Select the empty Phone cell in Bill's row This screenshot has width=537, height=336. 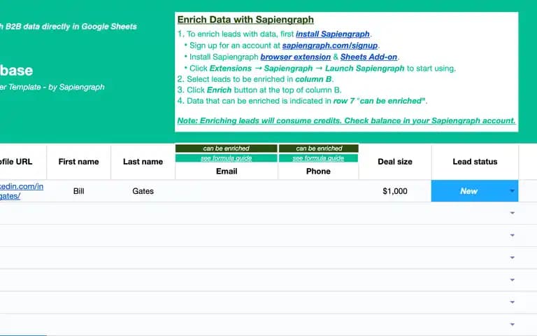(318, 191)
